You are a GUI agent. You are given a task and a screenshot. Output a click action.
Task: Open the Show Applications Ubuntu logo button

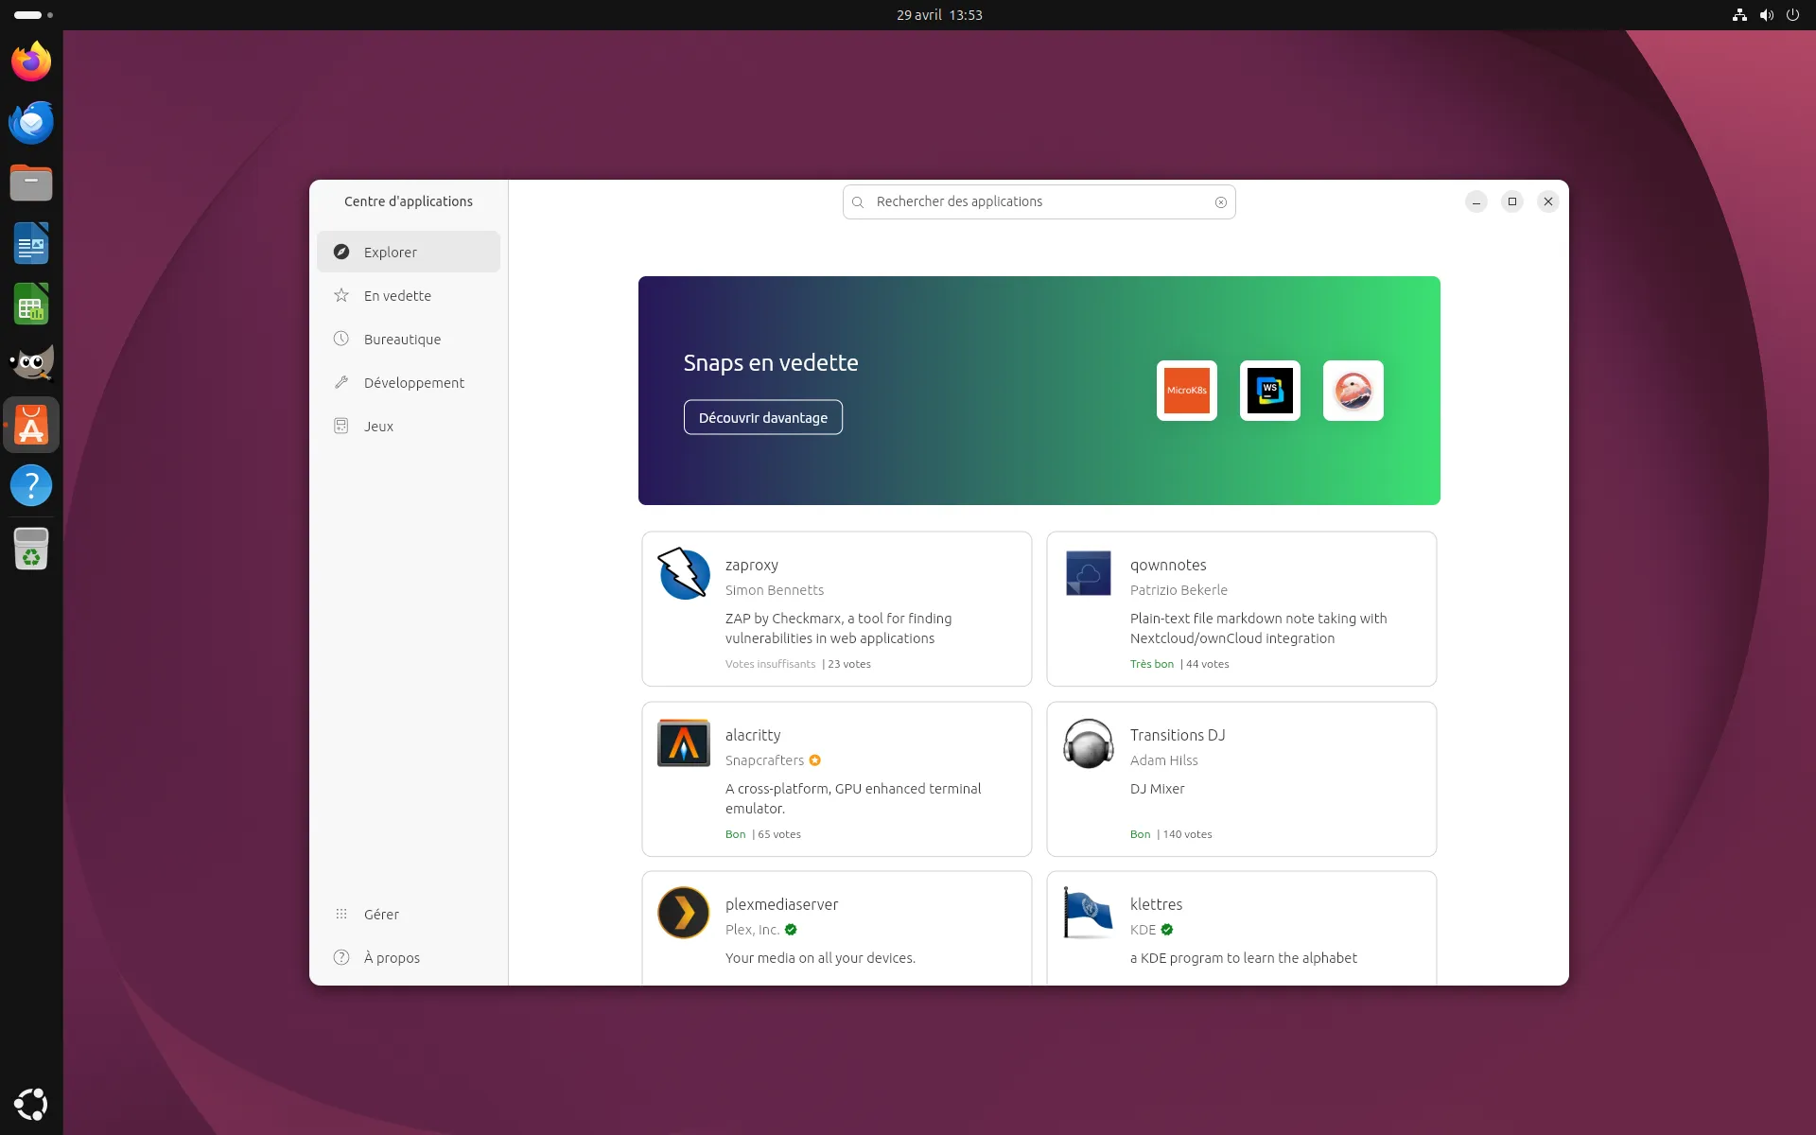pos(31,1104)
